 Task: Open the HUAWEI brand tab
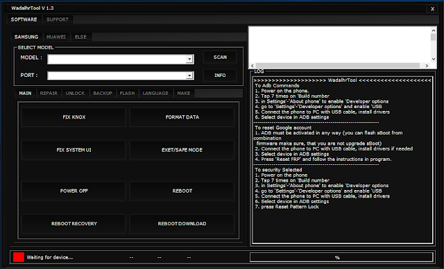tap(55, 37)
